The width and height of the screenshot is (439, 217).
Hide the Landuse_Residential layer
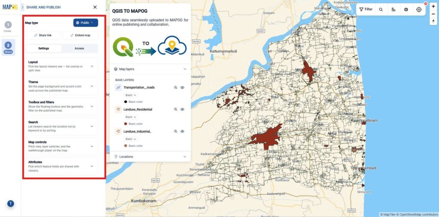182,109
